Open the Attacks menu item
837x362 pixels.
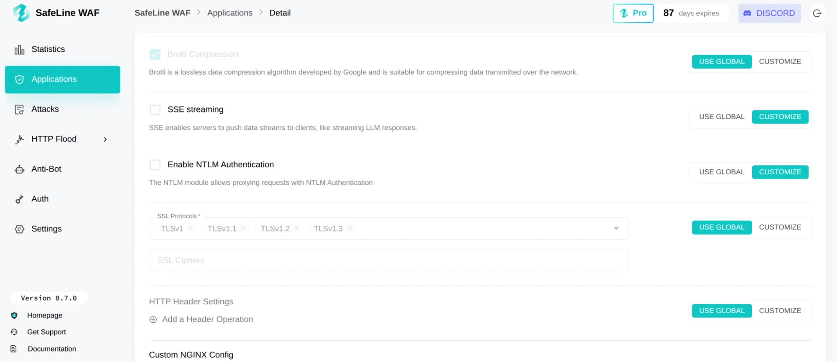[x=62, y=109]
